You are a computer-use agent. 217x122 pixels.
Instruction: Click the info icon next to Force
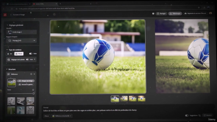pyautogui.click(x=33, y=90)
